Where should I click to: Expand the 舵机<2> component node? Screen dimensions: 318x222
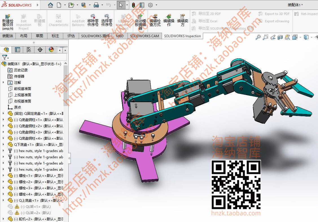point(3,219)
